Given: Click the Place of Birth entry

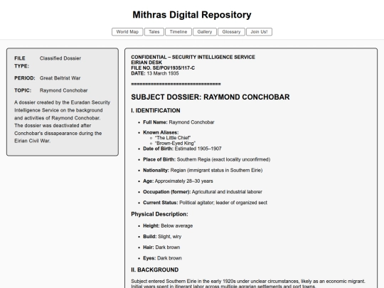Looking at the screenshot, I should (x=207, y=159).
